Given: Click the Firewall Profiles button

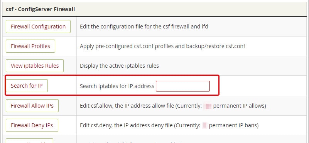Looking at the screenshot, I should [30, 46].
